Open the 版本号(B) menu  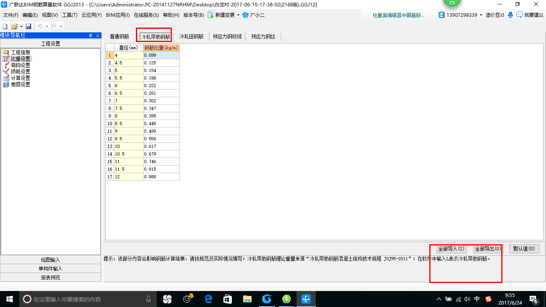click(x=193, y=15)
